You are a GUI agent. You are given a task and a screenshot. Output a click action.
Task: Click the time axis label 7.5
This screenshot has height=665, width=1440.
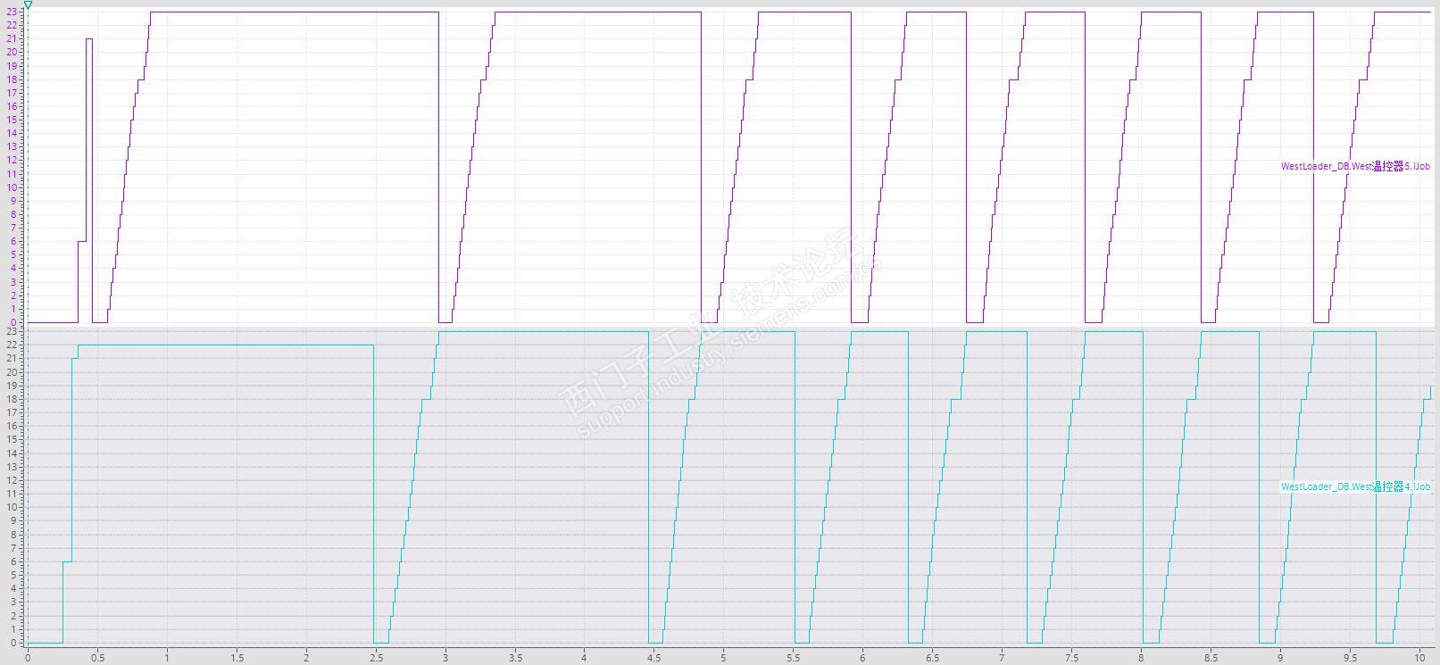click(1071, 658)
